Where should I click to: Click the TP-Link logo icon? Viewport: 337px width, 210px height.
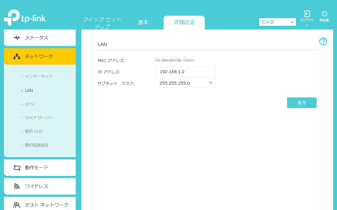point(12,18)
